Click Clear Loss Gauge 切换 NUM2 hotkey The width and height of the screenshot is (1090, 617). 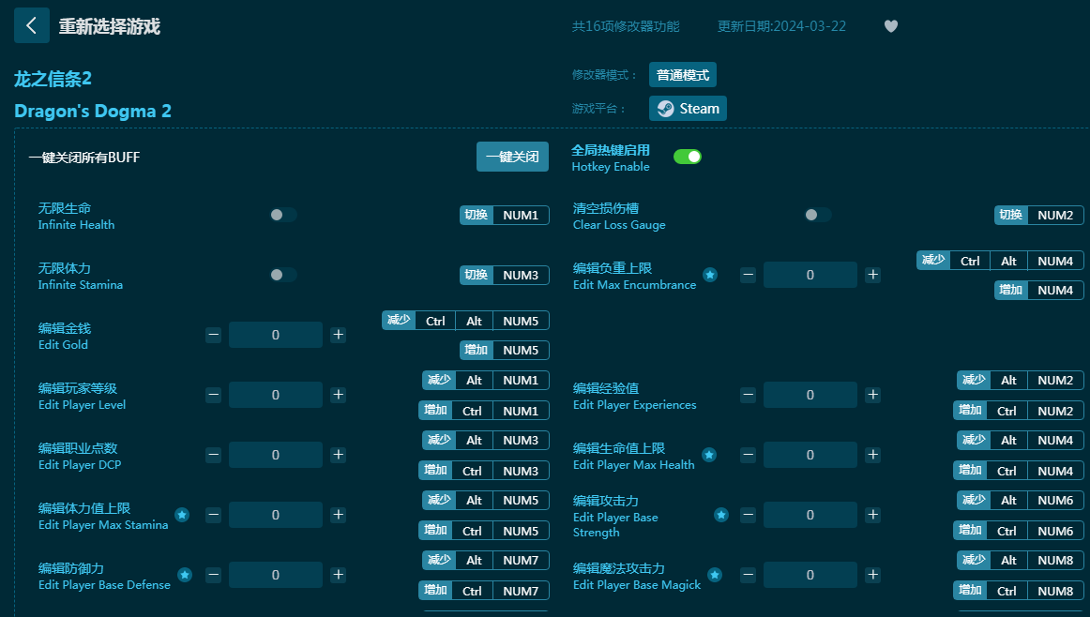click(x=1039, y=216)
